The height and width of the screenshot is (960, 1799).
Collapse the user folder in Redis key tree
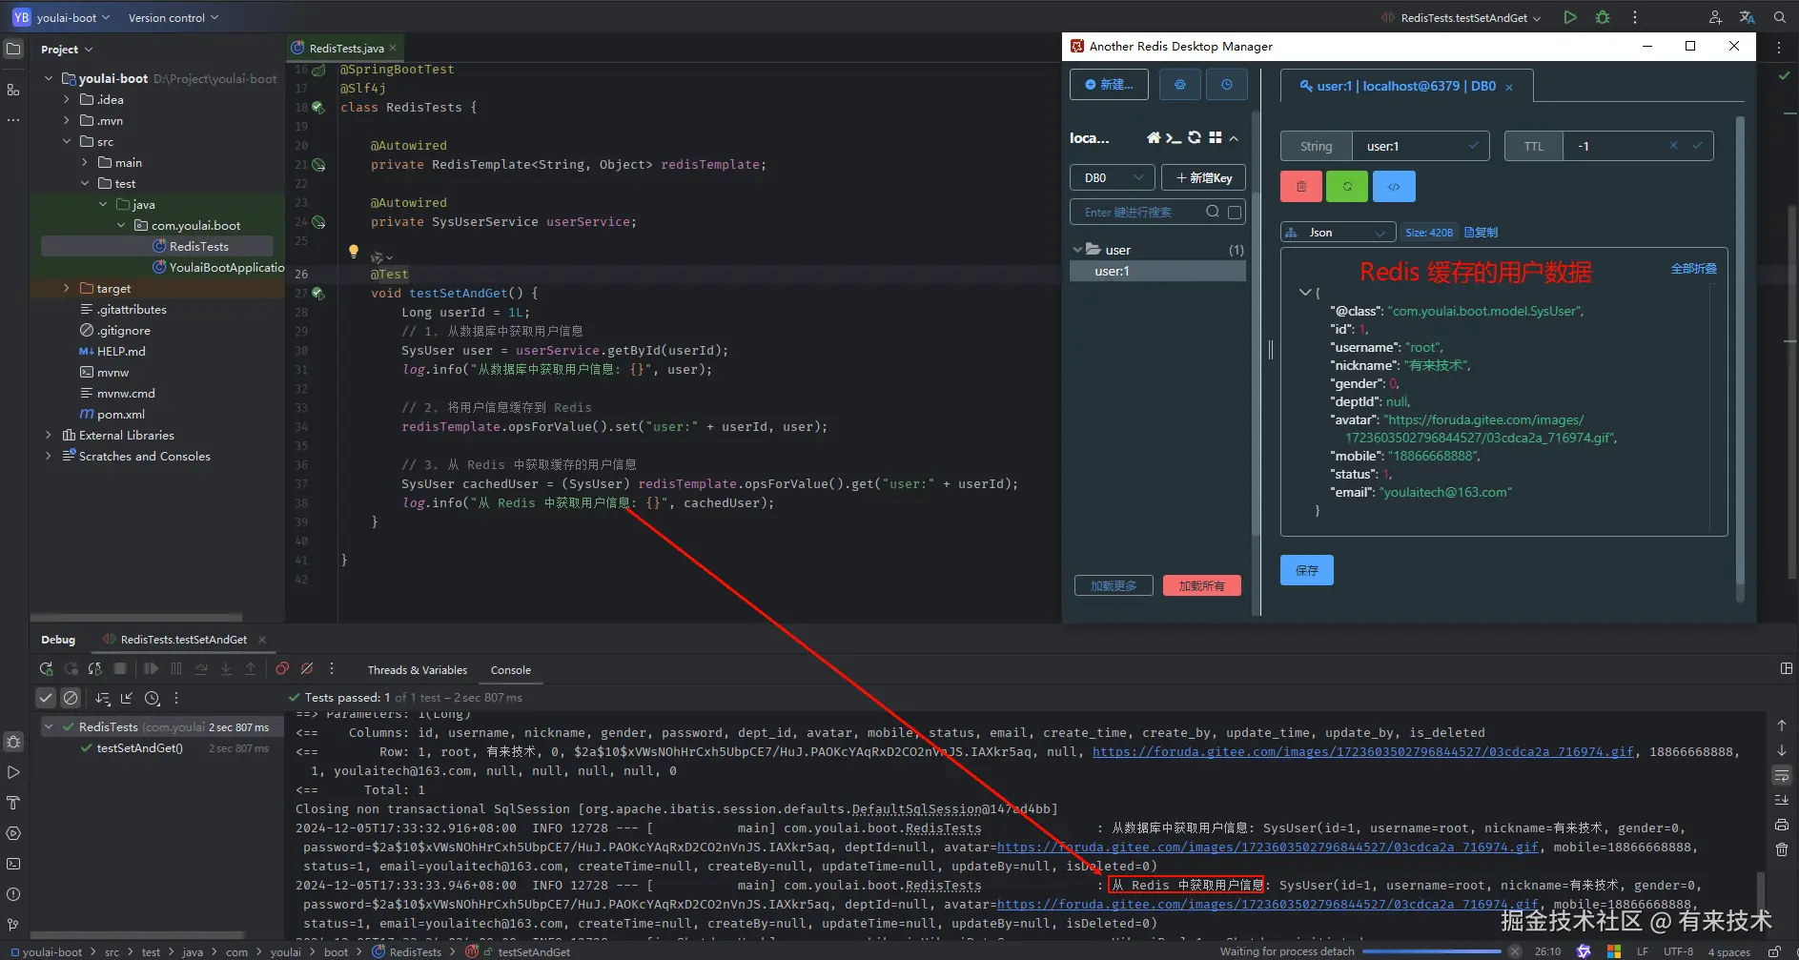pyautogui.click(x=1078, y=250)
